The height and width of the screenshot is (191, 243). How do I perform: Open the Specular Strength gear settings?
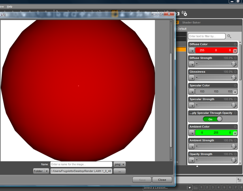tap(235, 99)
